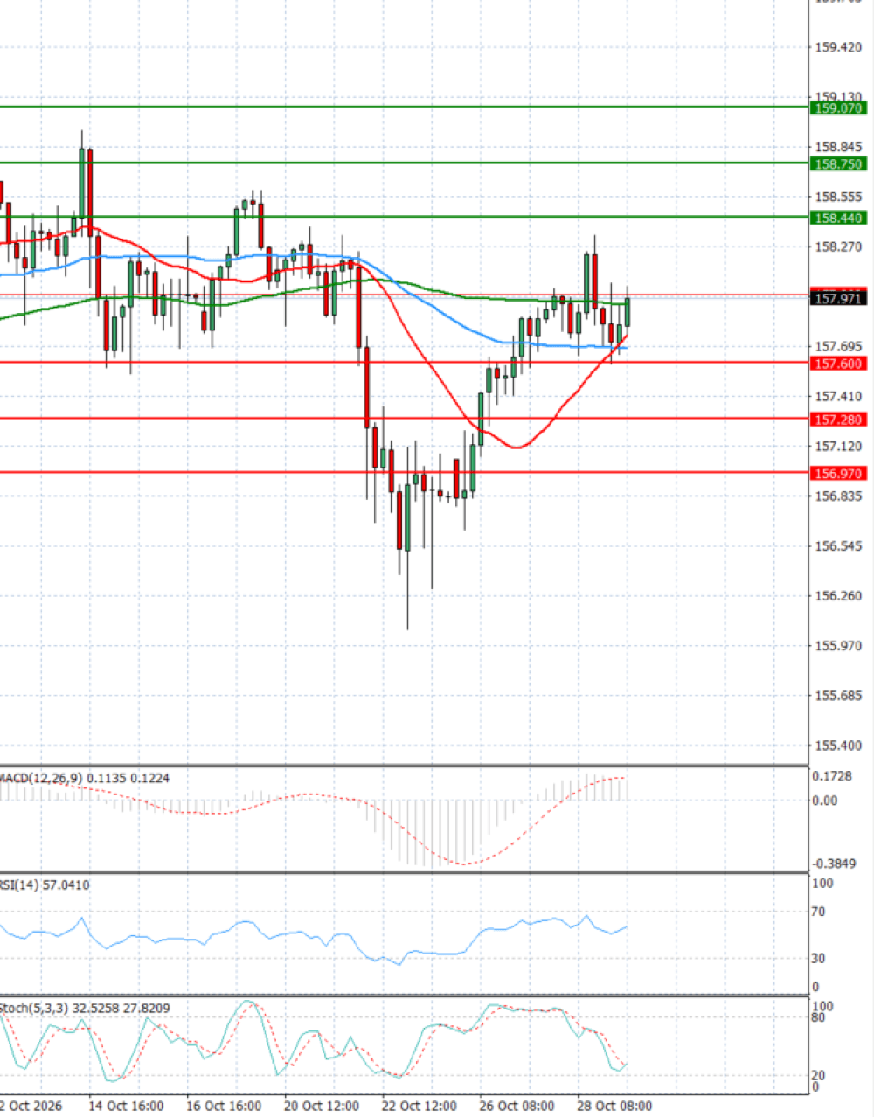Click the 20 Oct 12:00 time label

pyautogui.click(x=322, y=1106)
